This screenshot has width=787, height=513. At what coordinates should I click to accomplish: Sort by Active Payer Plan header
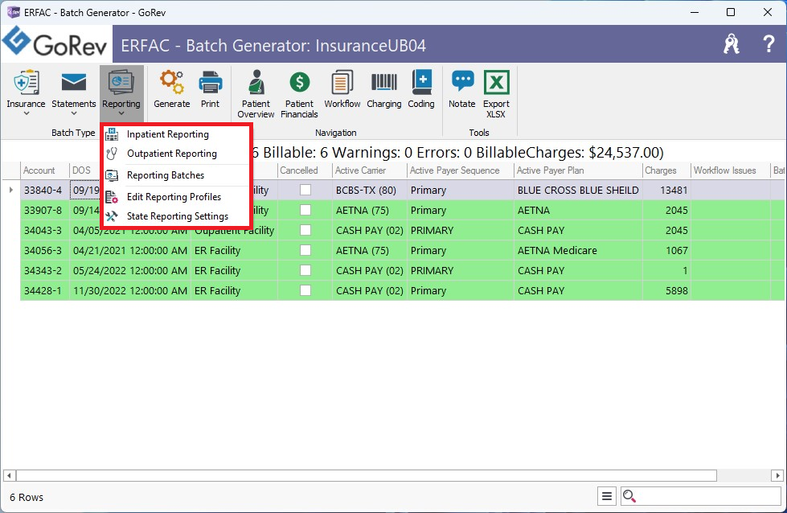(x=578, y=170)
